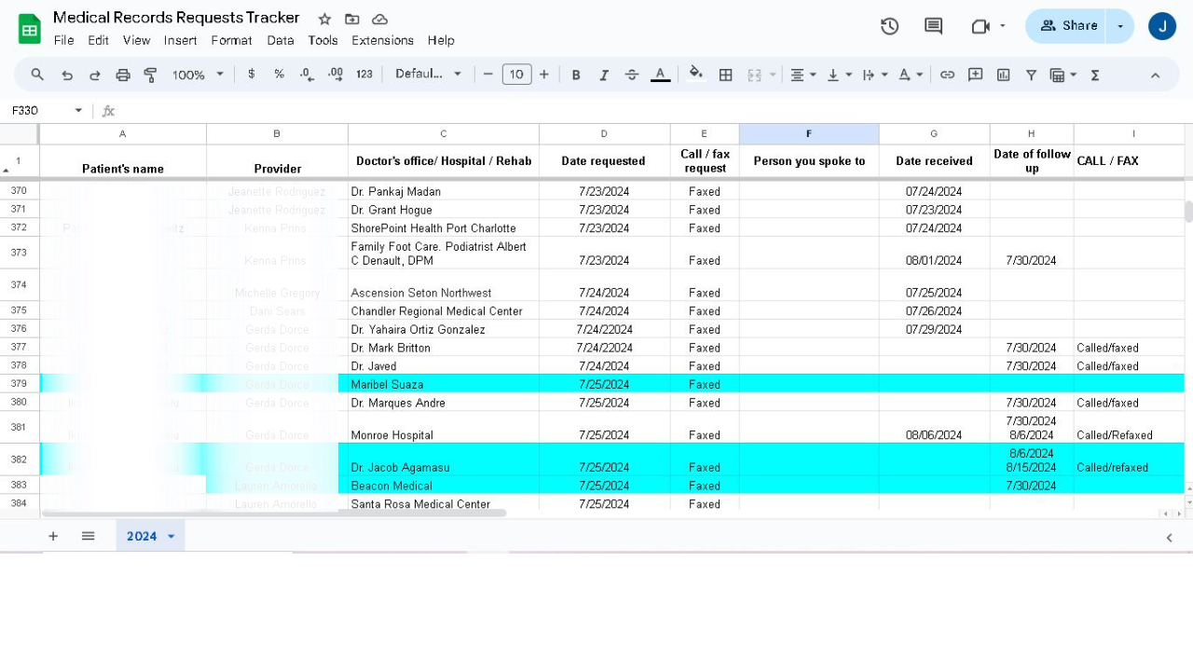Click the insert link icon

947,75
